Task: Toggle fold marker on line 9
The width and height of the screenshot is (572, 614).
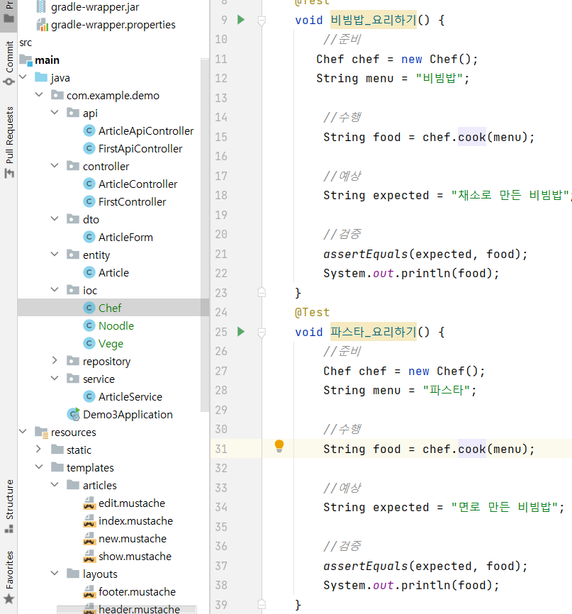Action: click(262, 21)
